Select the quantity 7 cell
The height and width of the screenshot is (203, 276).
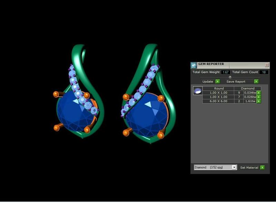[239, 97]
